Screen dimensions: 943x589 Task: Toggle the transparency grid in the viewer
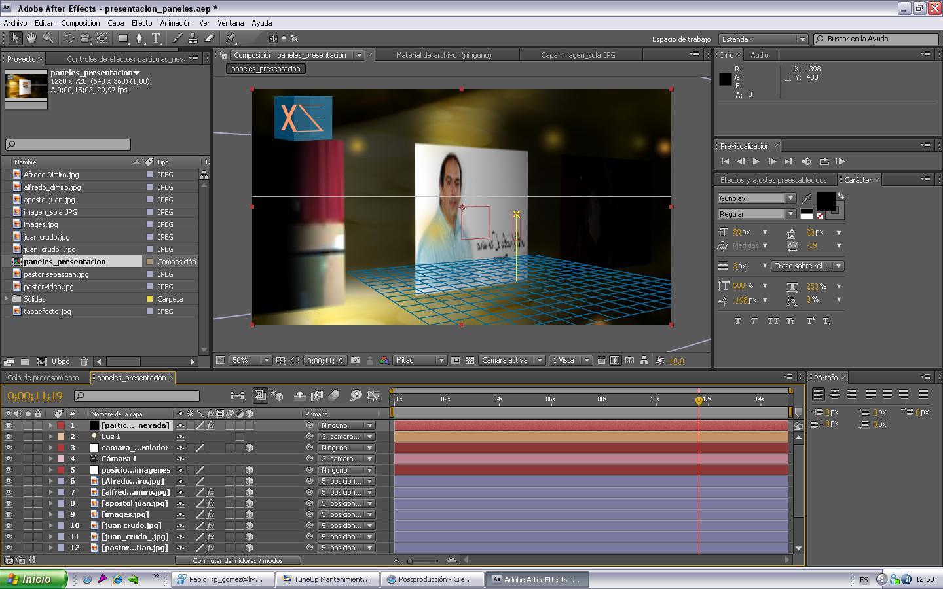point(470,361)
